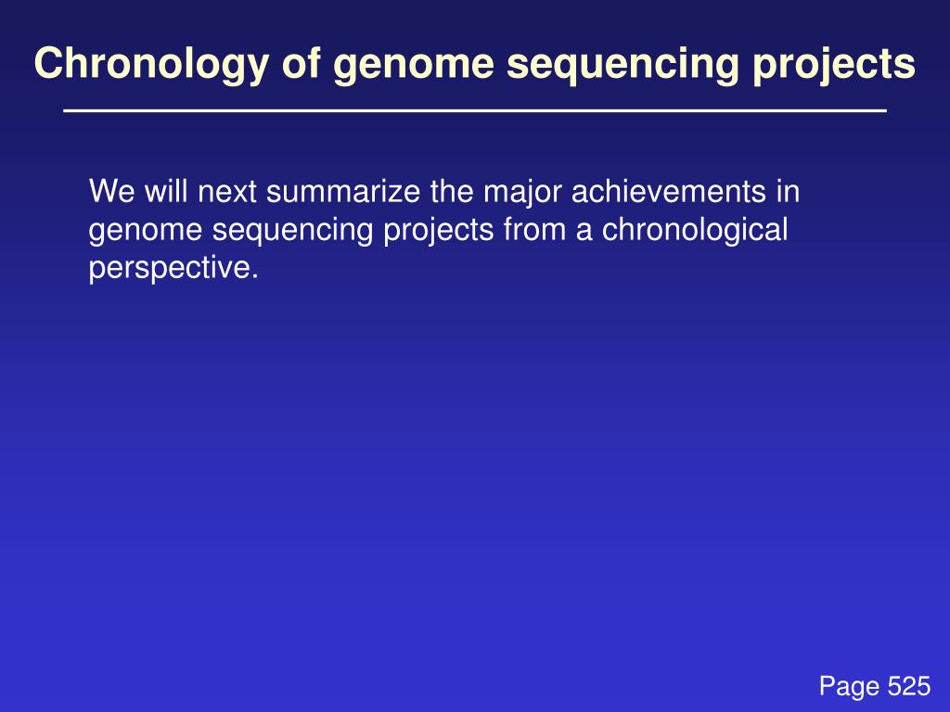The height and width of the screenshot is (712, 950).
Task: Click the word 'chronological' in the paragraph
Action: click(x=694, y=231)
